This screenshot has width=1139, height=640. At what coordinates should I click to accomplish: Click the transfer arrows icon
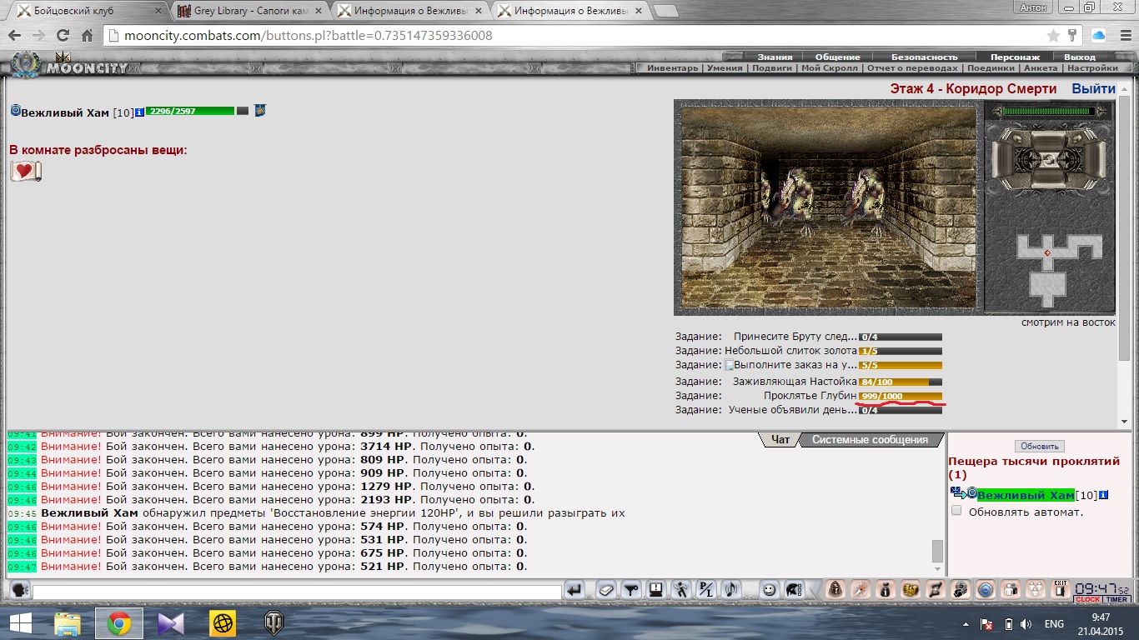pos(936,590)
